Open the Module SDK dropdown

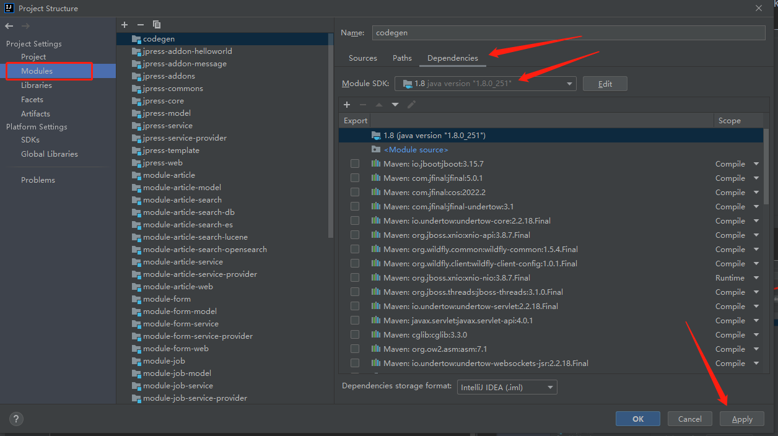point(485,84)
